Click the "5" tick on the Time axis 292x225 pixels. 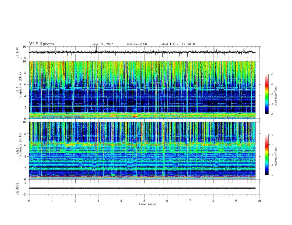click(x=144, y=201)
